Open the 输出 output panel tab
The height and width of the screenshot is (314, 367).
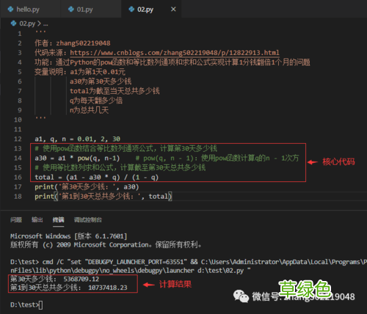37,219
